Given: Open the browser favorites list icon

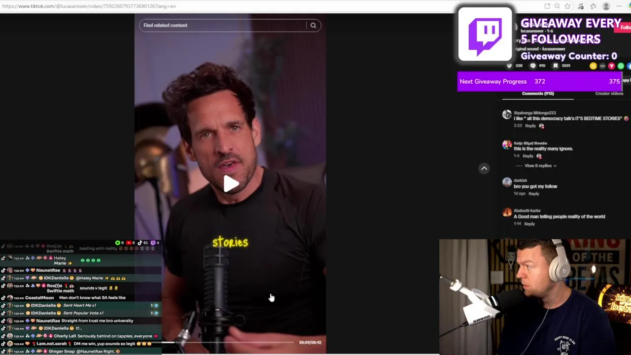Looking at the screenshot, I should click(x=593, y=6).
